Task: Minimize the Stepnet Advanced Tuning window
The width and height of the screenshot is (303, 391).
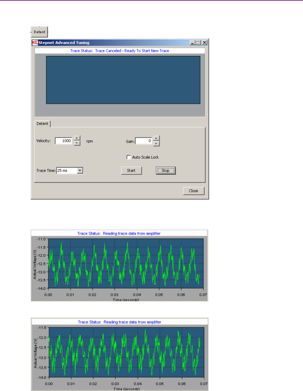Action: (193, 43)
